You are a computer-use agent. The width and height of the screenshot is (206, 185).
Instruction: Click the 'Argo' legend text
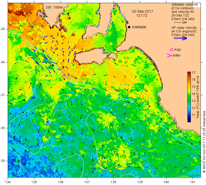click(177, 50)
